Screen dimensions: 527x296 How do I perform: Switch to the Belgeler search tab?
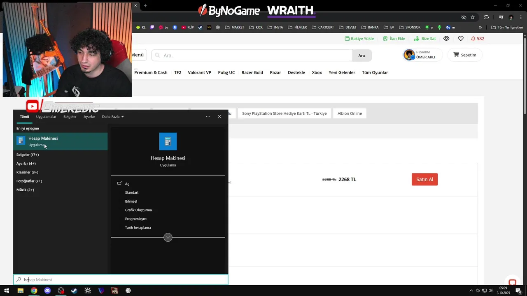(70, 117)
